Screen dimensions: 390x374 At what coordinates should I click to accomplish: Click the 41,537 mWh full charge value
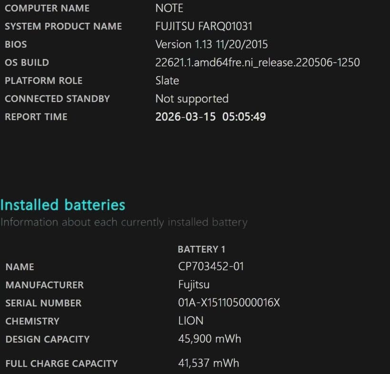[x=209, y=363]
